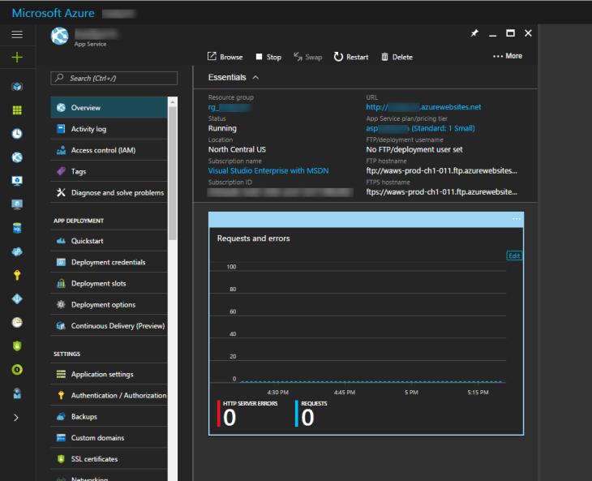Click the Search (Ctrl+/) input field

click(x=114, y=79)
